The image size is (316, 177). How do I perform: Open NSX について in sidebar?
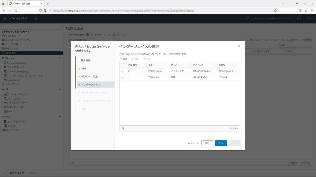[x=12, y=130]
